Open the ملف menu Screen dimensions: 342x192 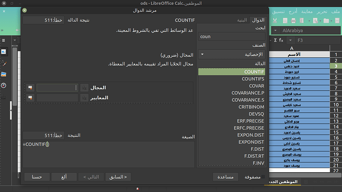336,12
